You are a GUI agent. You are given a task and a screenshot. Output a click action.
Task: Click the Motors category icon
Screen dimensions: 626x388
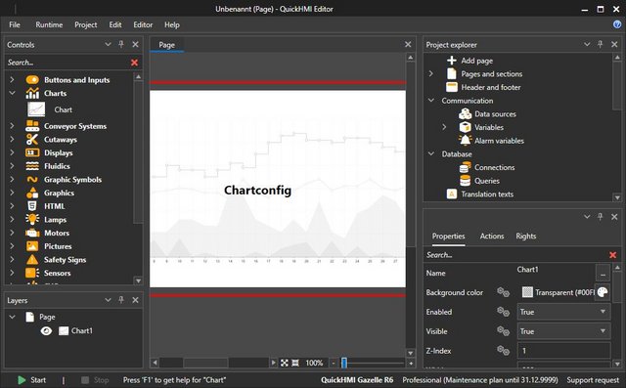coord(32,233)
